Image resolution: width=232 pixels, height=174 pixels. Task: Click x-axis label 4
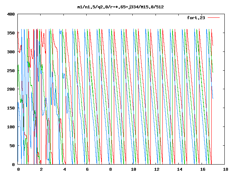(x=65, y=169)
